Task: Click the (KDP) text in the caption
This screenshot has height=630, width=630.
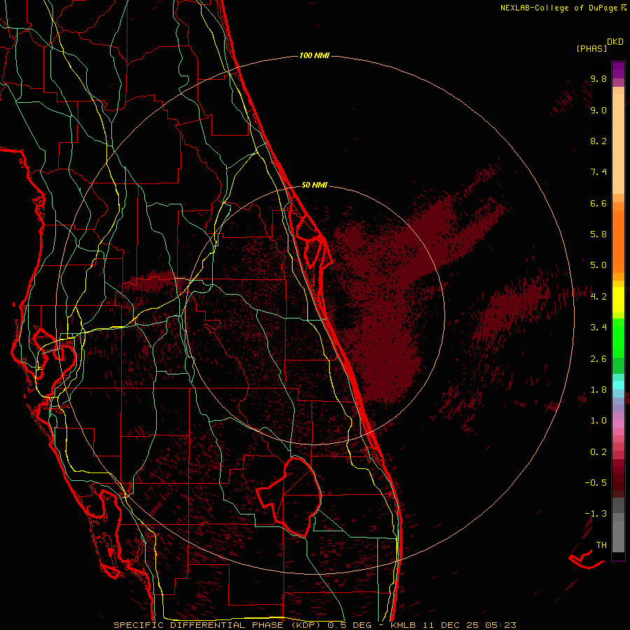Action: 307,625
